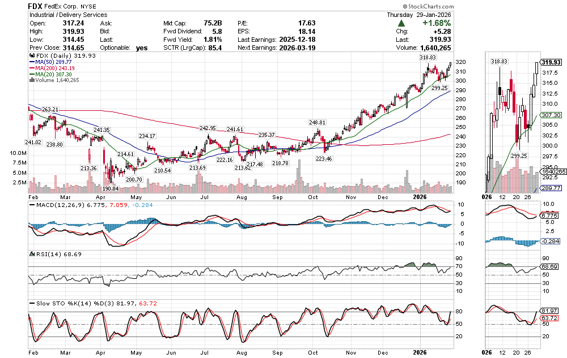The width and height of the screenshot is (567, 358).
Task: Click the green up-arrow change indicator
Action: (x=401, y=24)
